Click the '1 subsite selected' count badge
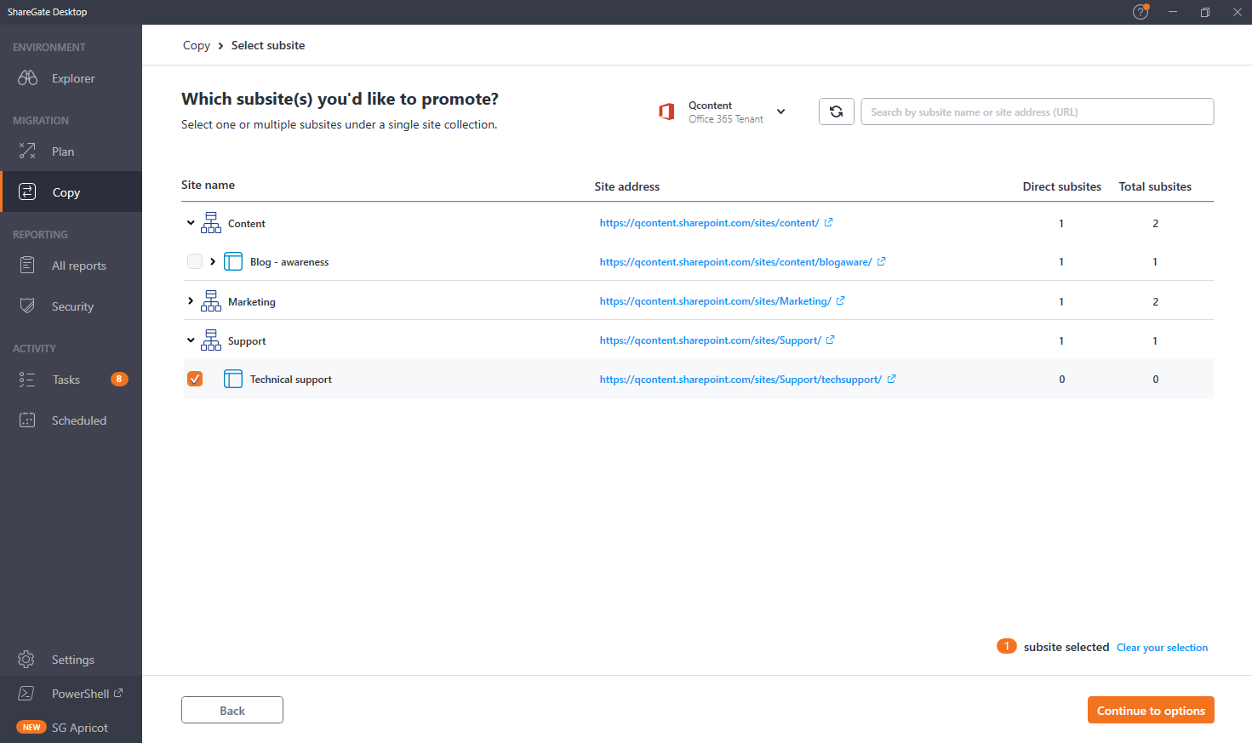 tap(1006, 646)
